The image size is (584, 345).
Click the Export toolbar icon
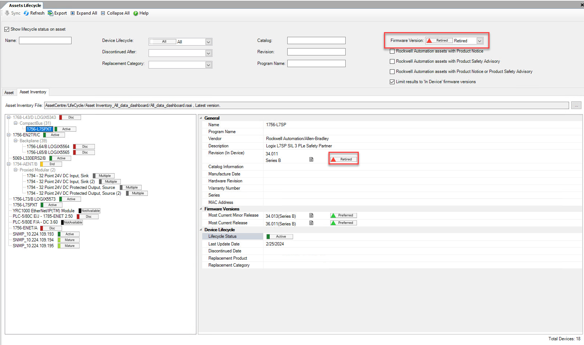click(50, 13)
